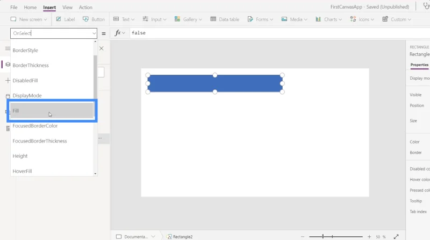The image size is (430, 240).
Task: Select Height property from list
Action: (x=52, y=156)
